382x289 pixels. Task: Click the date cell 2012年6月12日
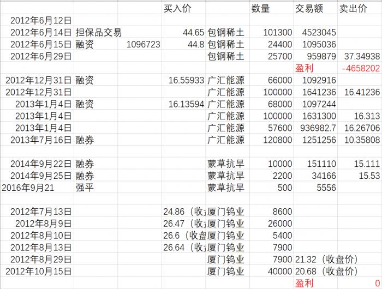click(x=37, y=20)
